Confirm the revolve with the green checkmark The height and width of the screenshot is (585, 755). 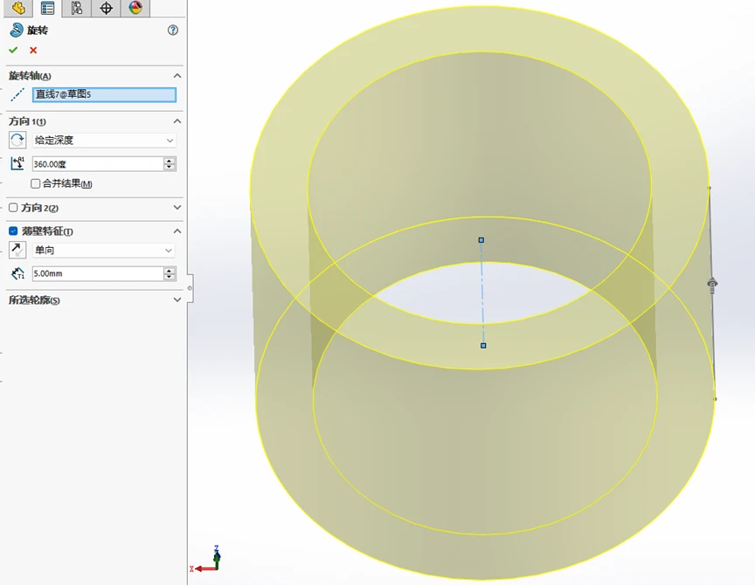13,50
